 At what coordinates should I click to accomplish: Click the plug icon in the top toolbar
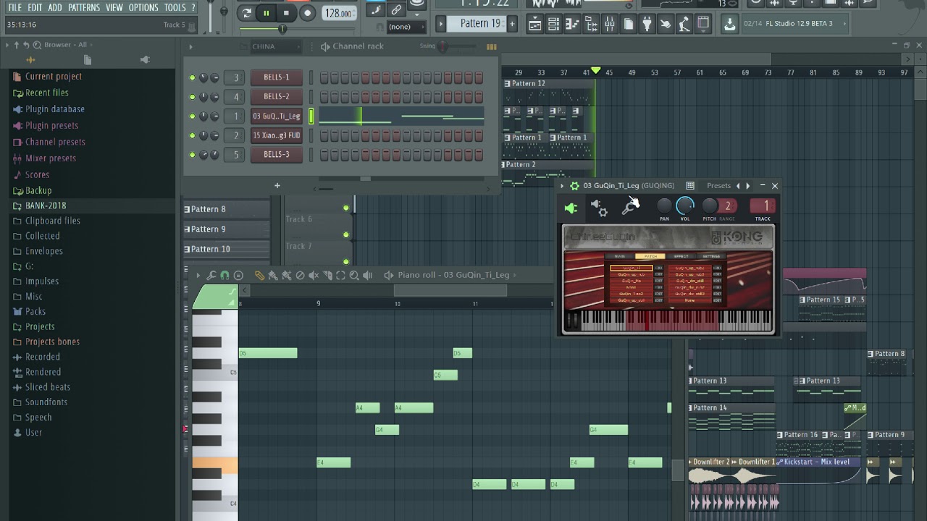(647, 24)
